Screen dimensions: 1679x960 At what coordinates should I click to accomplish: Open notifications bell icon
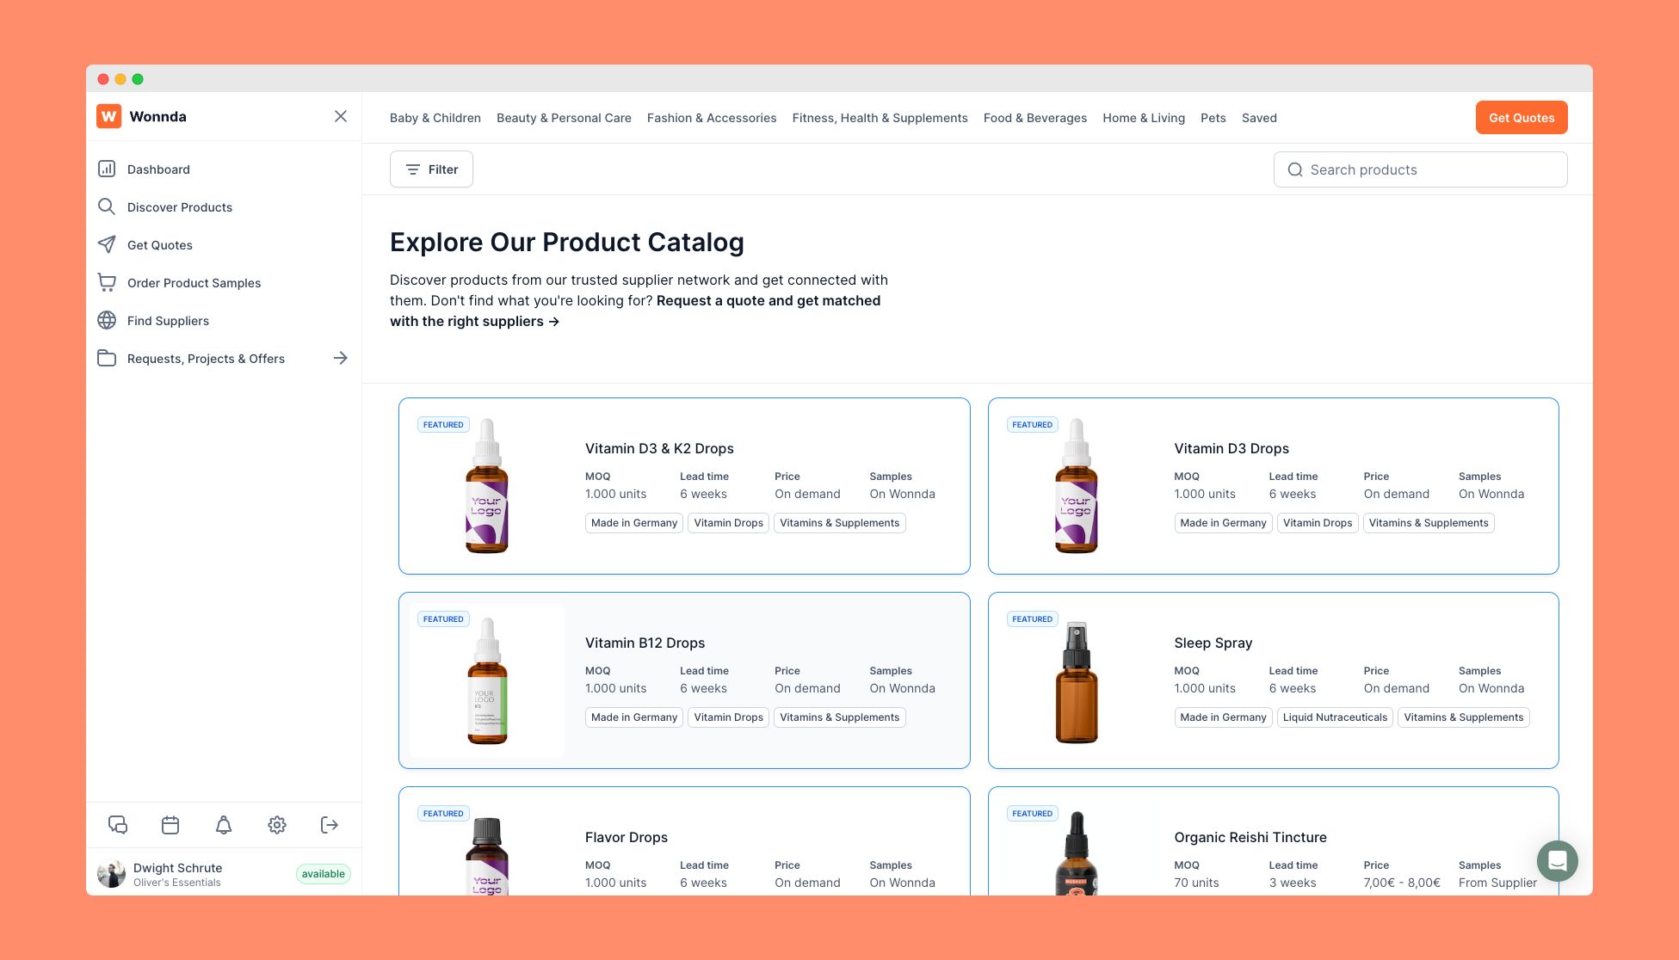pos(224,825)
